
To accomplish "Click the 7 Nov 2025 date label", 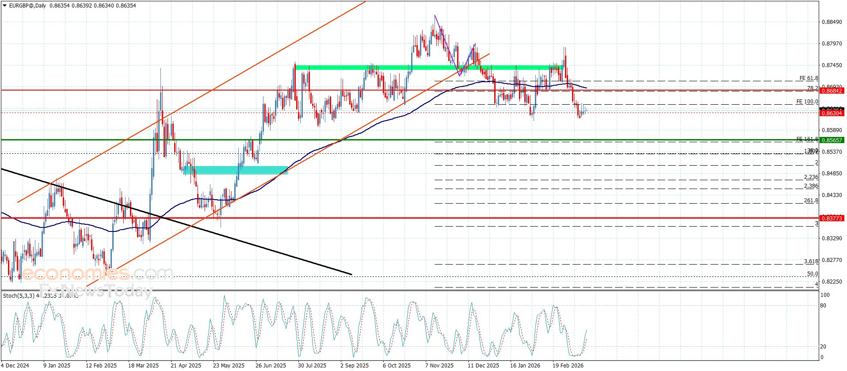I will click(439, 365).
